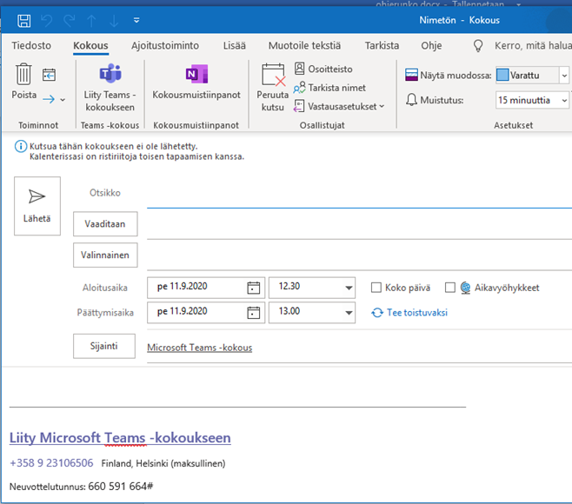Click the Aikavyöhykkeet globe icon
572x504 pixels.
465,288
